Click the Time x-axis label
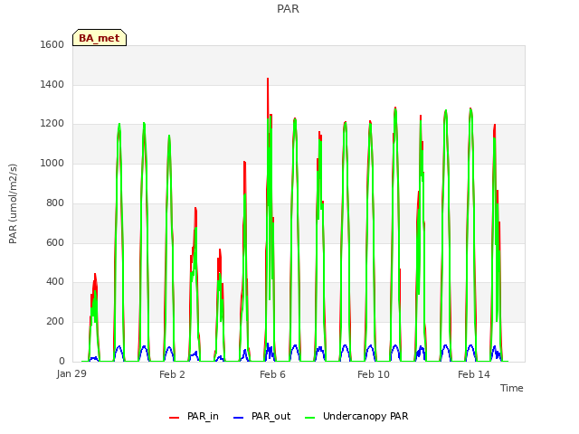The image size is (579, 434). pos(512,388)
